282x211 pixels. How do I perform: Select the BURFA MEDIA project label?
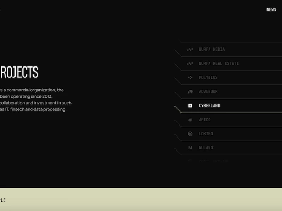212,49
